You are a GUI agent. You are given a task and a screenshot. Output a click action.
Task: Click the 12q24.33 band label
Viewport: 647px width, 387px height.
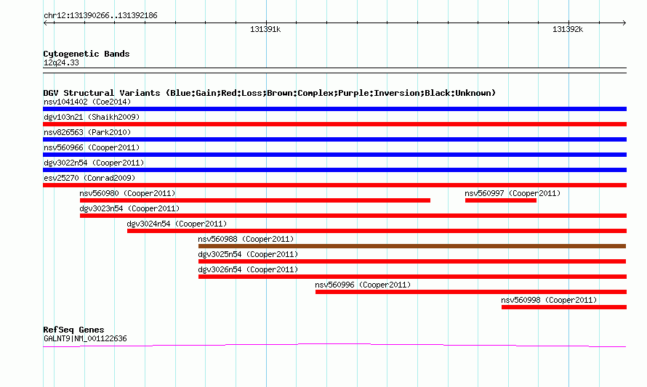(61, 62)
